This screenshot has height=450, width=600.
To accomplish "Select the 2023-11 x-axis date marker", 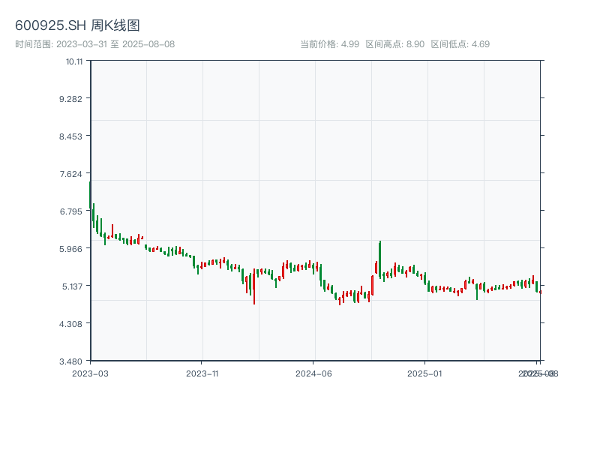I will point(202,373).
